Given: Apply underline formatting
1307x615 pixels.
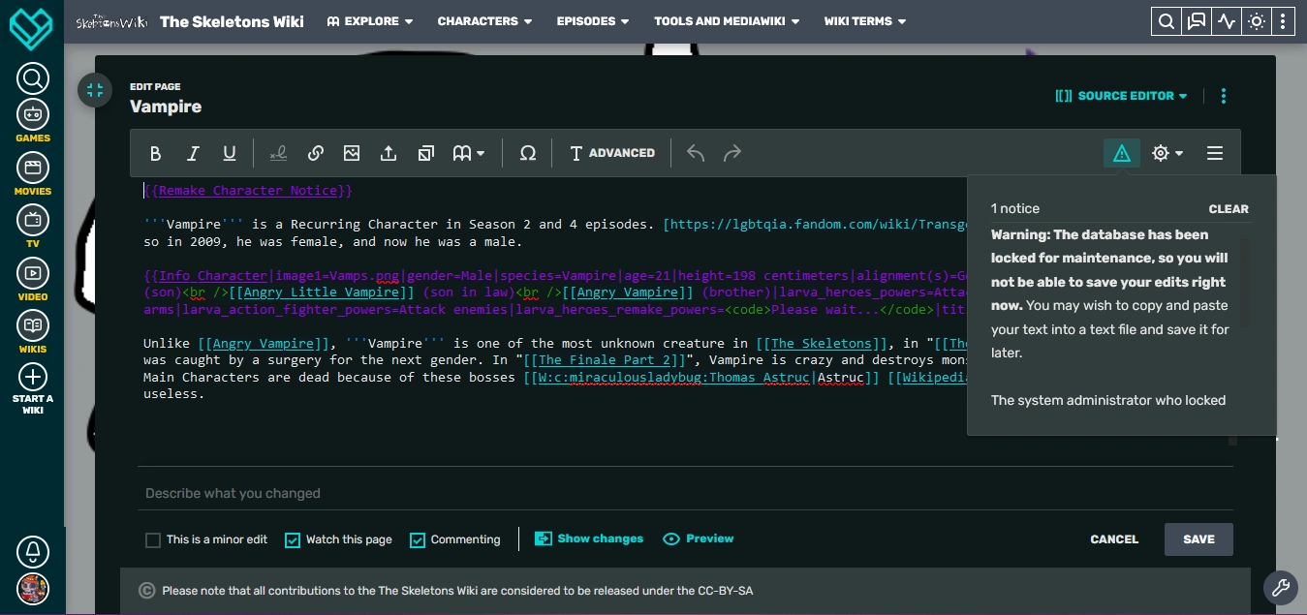Looking at the screenshot, I should pos(230,153).
